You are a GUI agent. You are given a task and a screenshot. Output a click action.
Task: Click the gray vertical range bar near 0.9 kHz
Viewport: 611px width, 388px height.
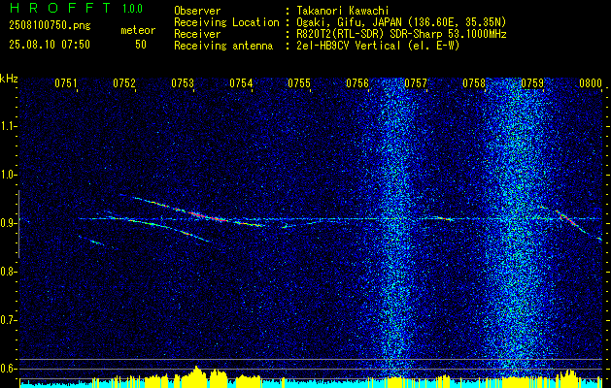tap(18, 224)
